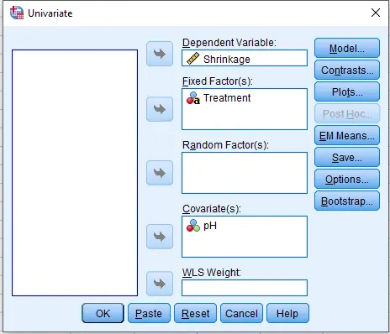Viewport: 390px width, 334px height.
Task: Select the Shrinkage scale ruler icon
Action: tap(192, 59)
